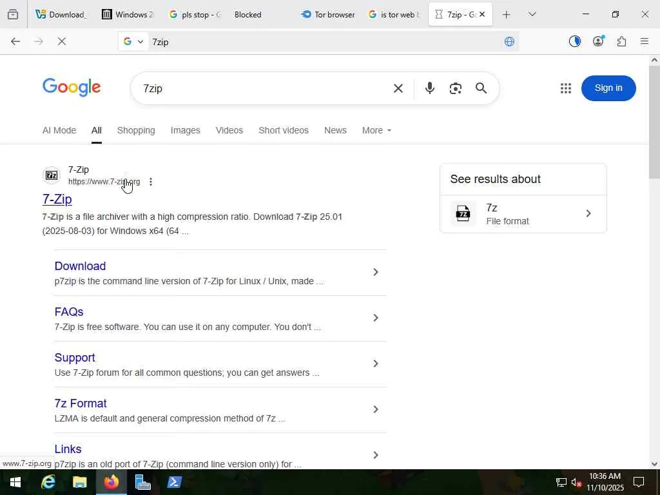The height and width of the screenshot is (495, 660).
Task: Open the Download sitelink
Action: coord(80,266)
